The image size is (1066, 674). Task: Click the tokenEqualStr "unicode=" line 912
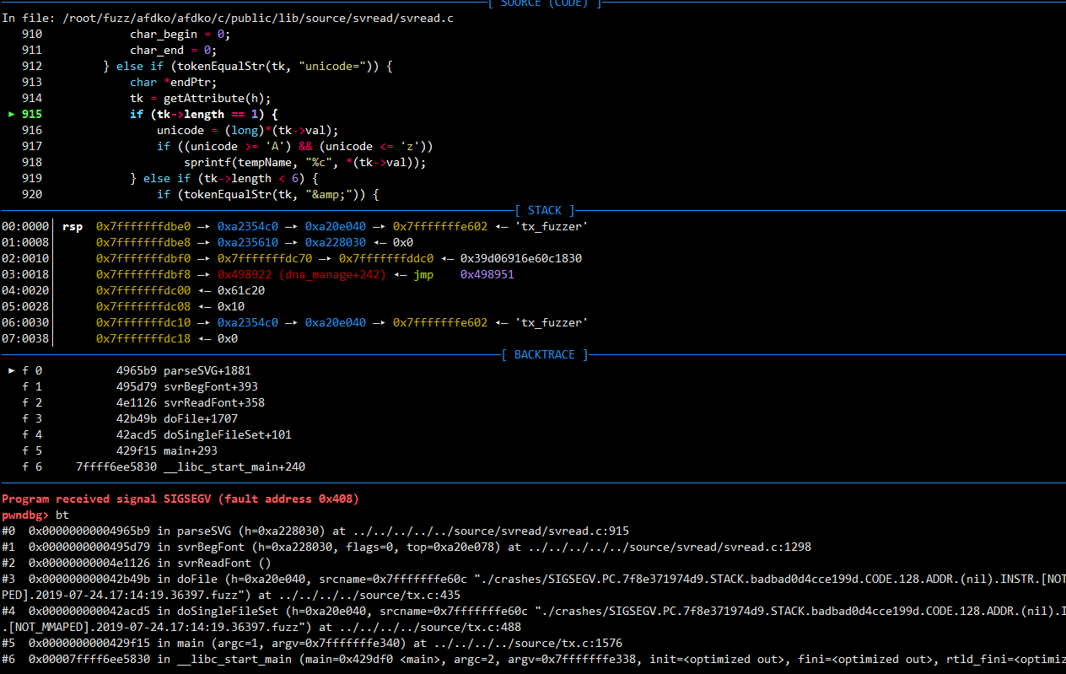point(248,66)
